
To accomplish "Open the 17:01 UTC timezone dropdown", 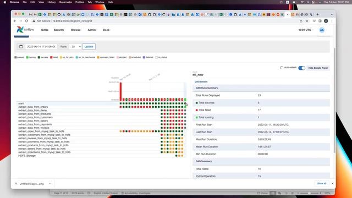I will point(305,30).
